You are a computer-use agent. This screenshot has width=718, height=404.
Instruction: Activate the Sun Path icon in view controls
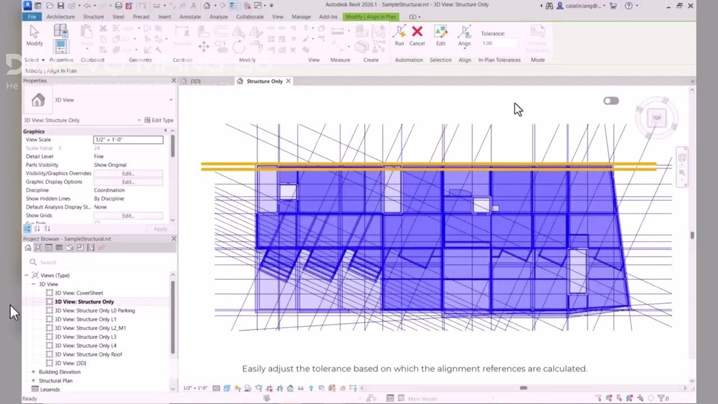[x=237, y=387]
